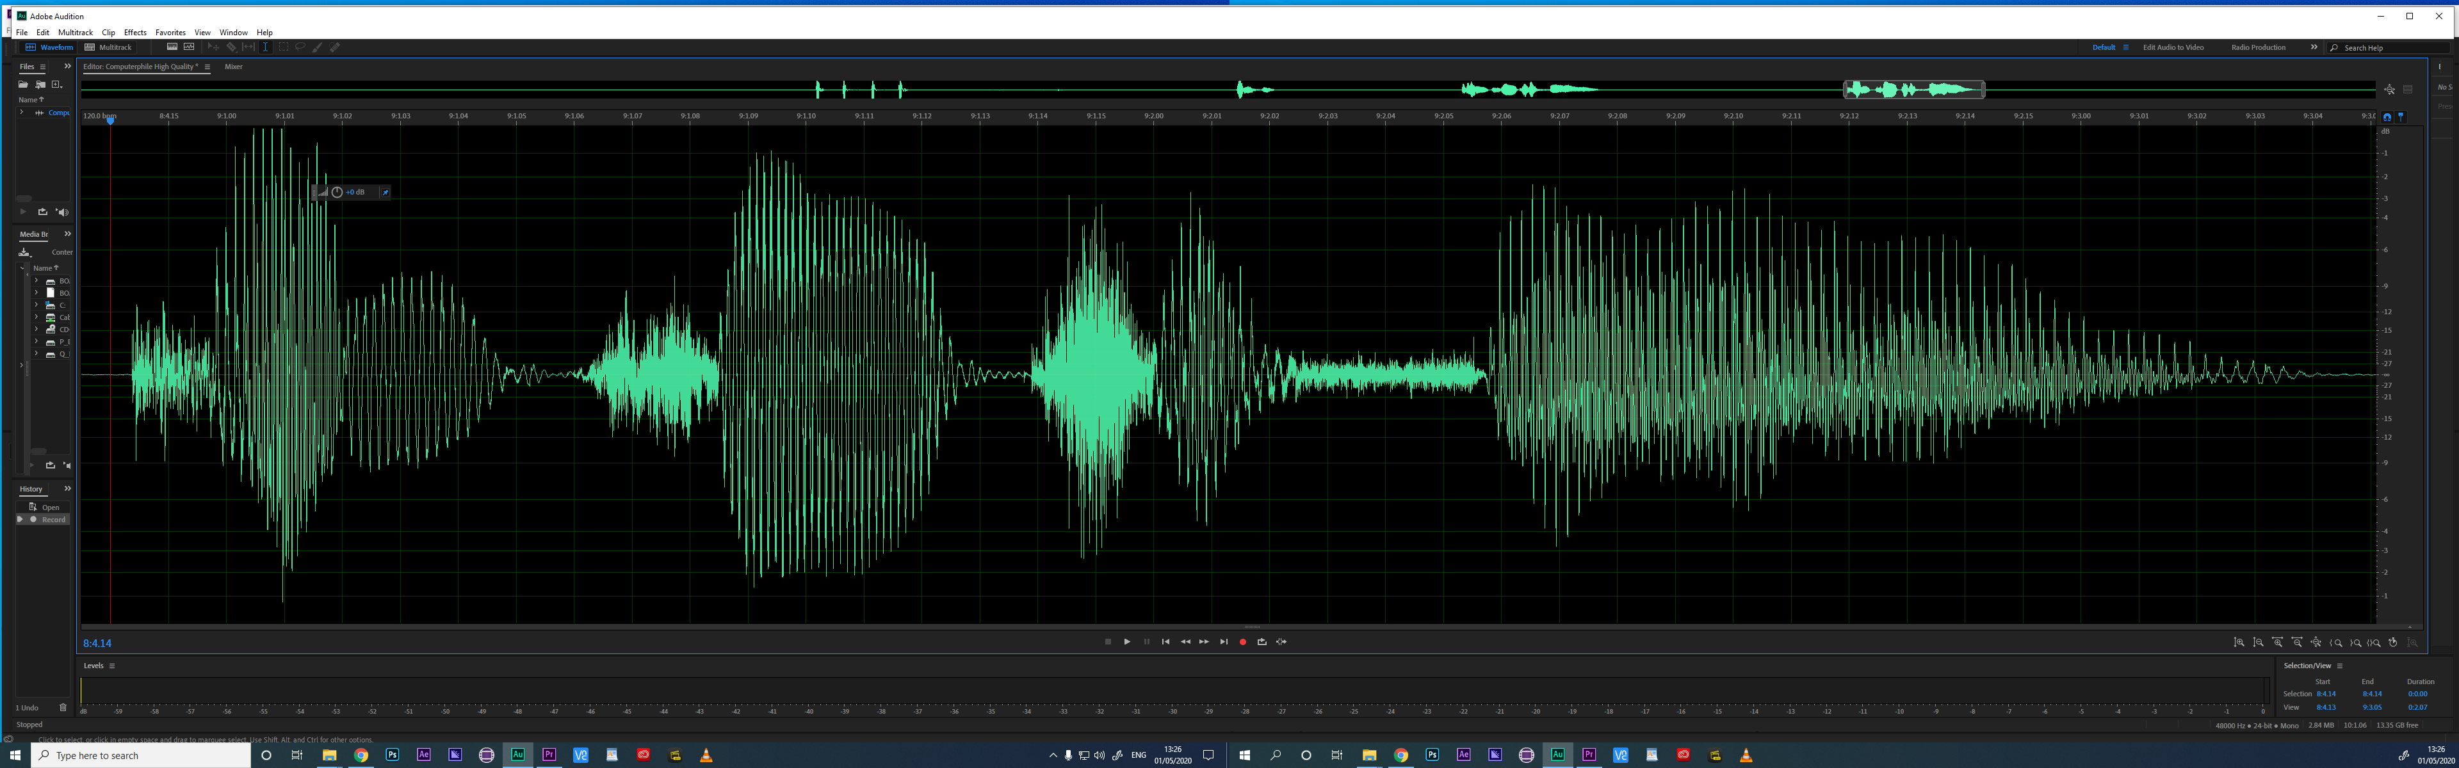Switch to the Waveform editor view
Screen dimensions: 2459x768
49,48
